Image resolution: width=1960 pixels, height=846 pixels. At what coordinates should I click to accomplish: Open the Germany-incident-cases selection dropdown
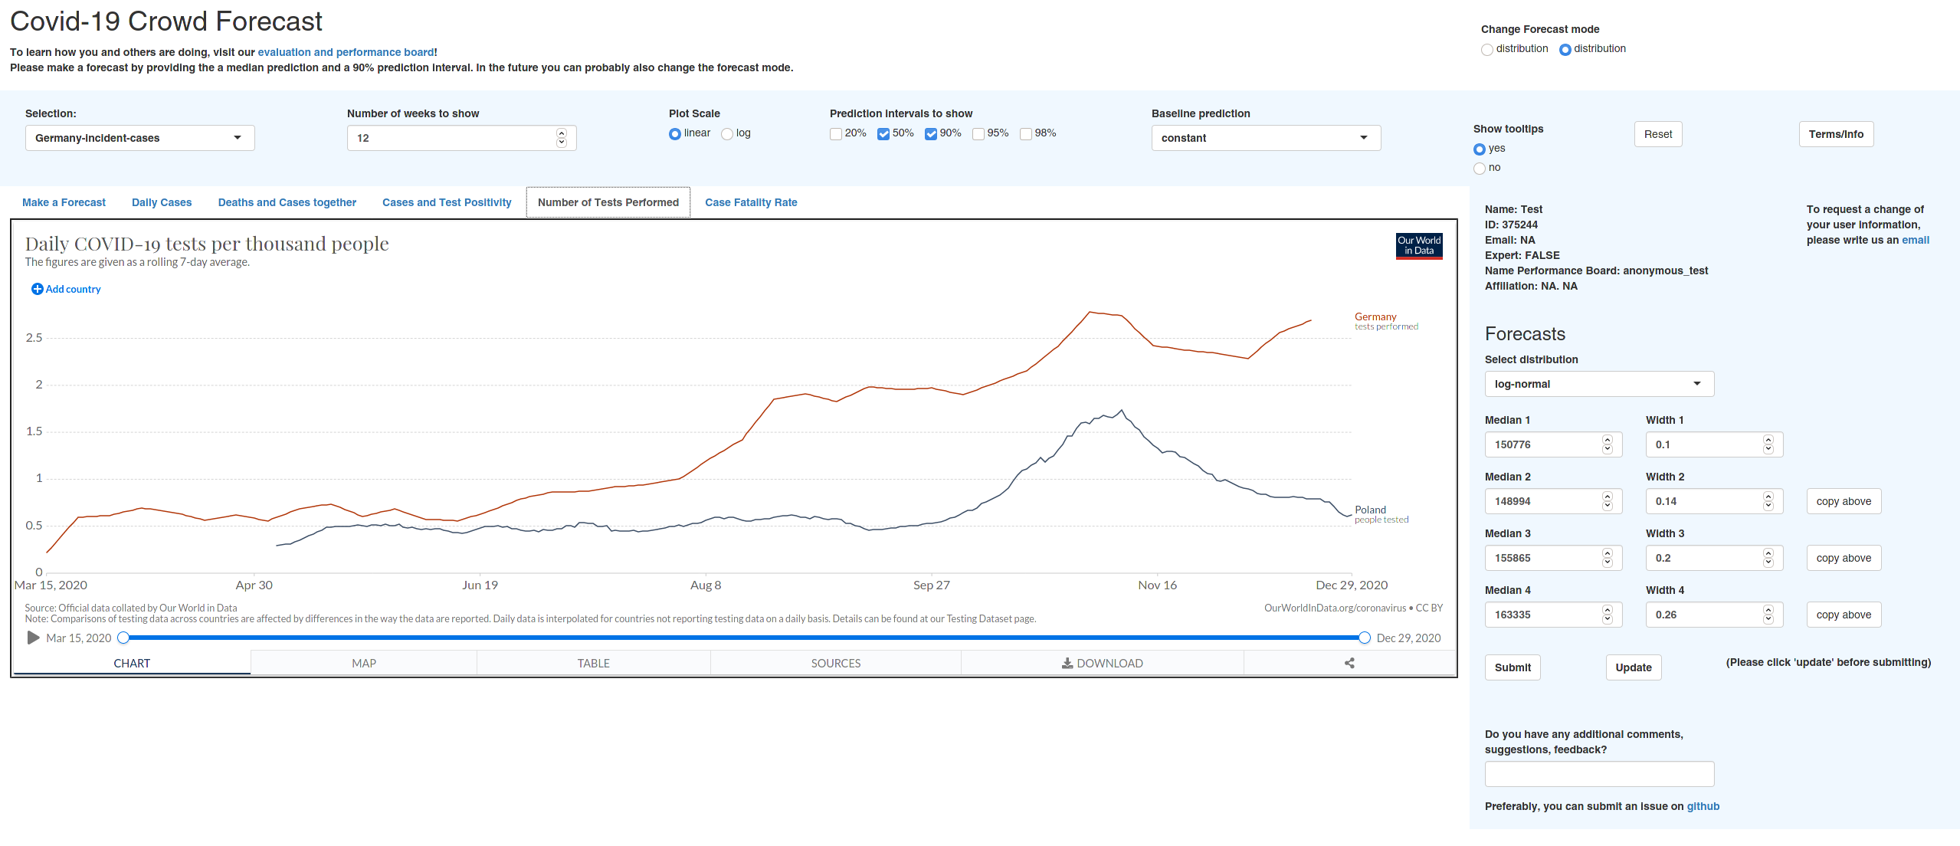pyautogui.click(x=139, y=138)
